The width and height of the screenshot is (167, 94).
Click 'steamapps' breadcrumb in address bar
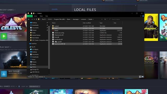click(76, 19)
